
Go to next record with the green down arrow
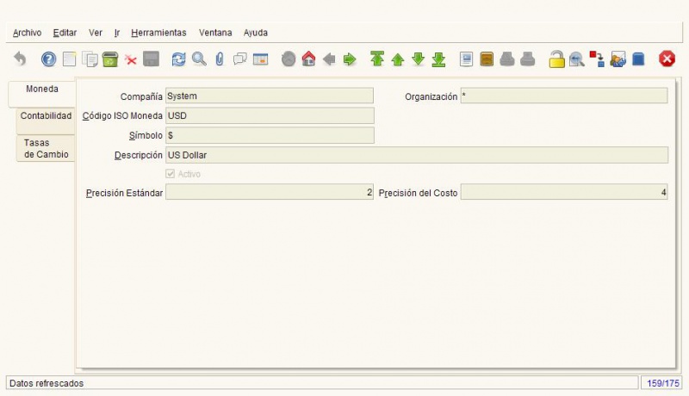coord(418,59)
